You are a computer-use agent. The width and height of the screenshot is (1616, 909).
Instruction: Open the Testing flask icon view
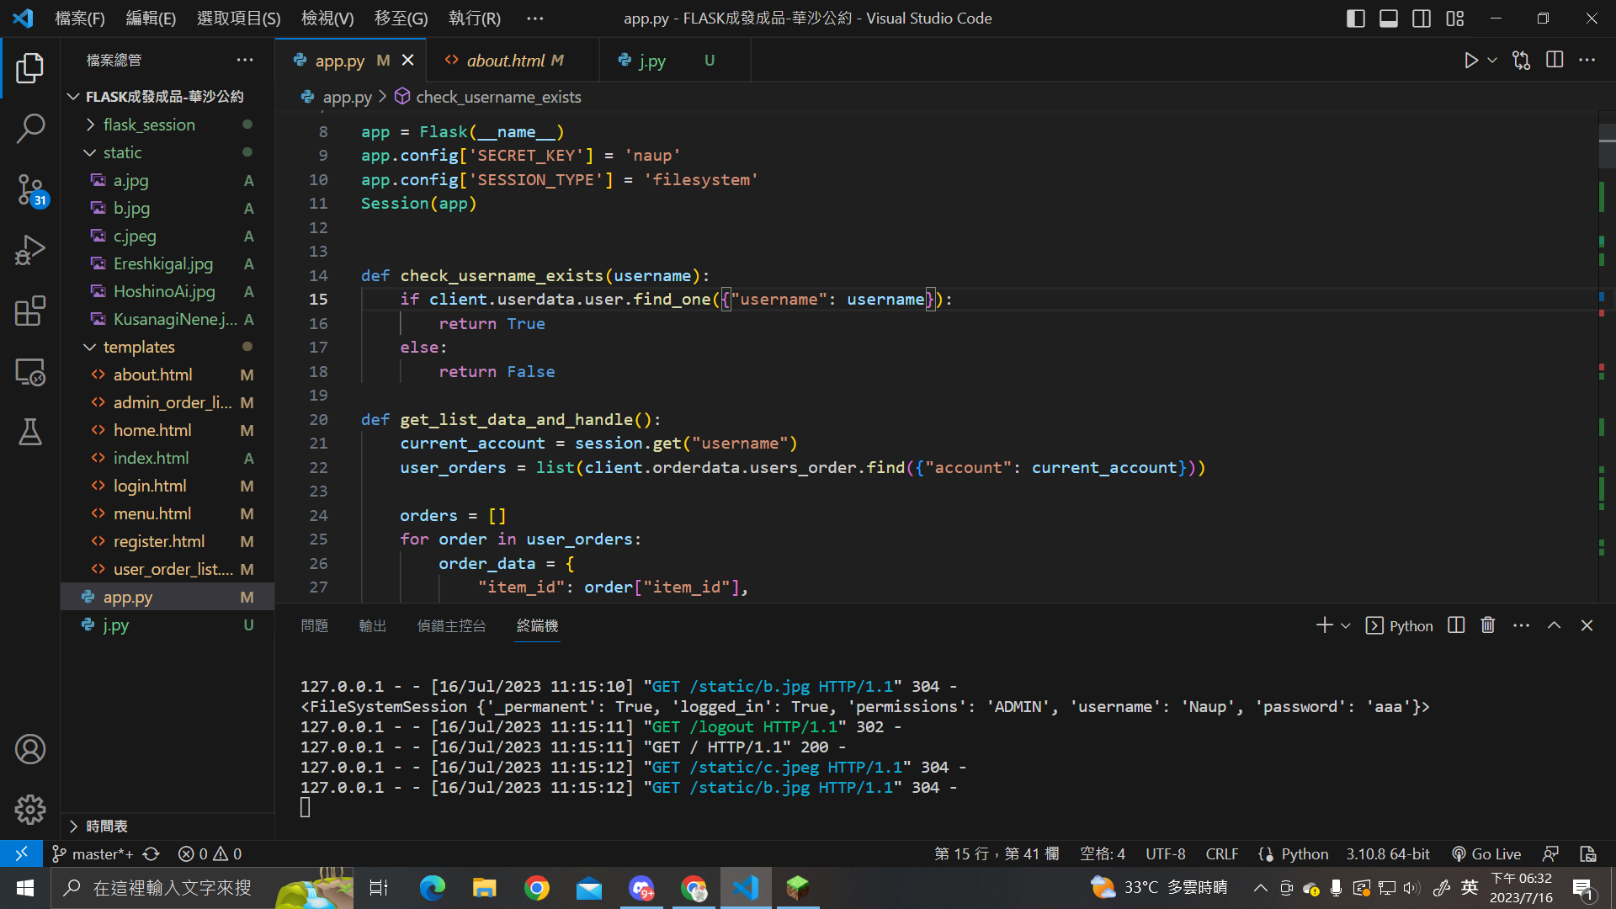tap(30, 433)
